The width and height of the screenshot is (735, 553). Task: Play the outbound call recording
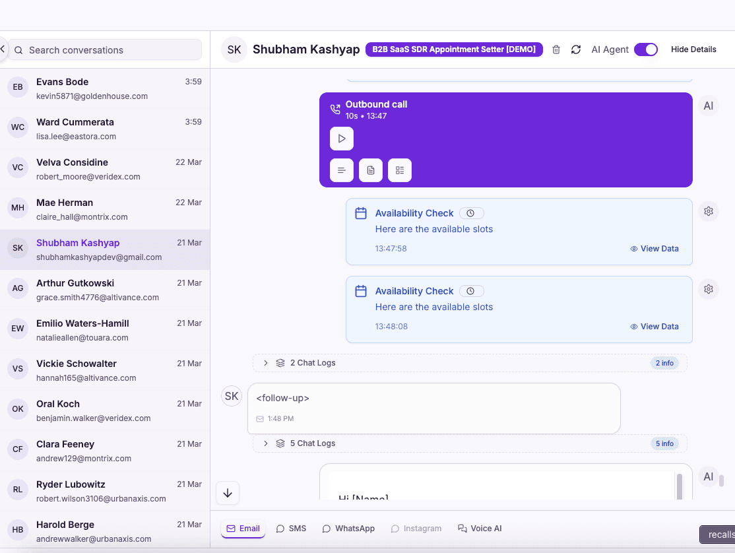click(341, 139)
